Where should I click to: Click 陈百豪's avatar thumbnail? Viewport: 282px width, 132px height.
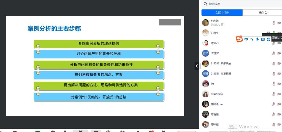click(205, 114)
